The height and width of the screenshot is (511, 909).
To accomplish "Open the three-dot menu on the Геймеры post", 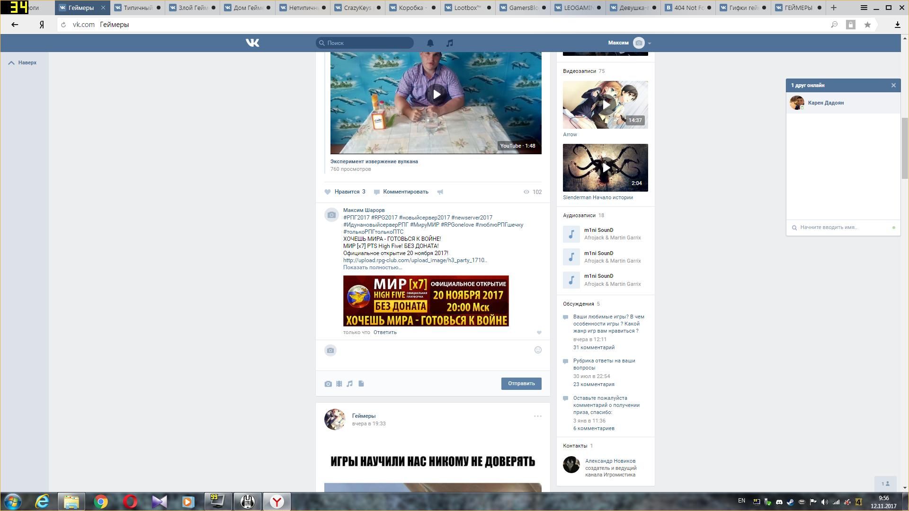I will coord(537,416).
